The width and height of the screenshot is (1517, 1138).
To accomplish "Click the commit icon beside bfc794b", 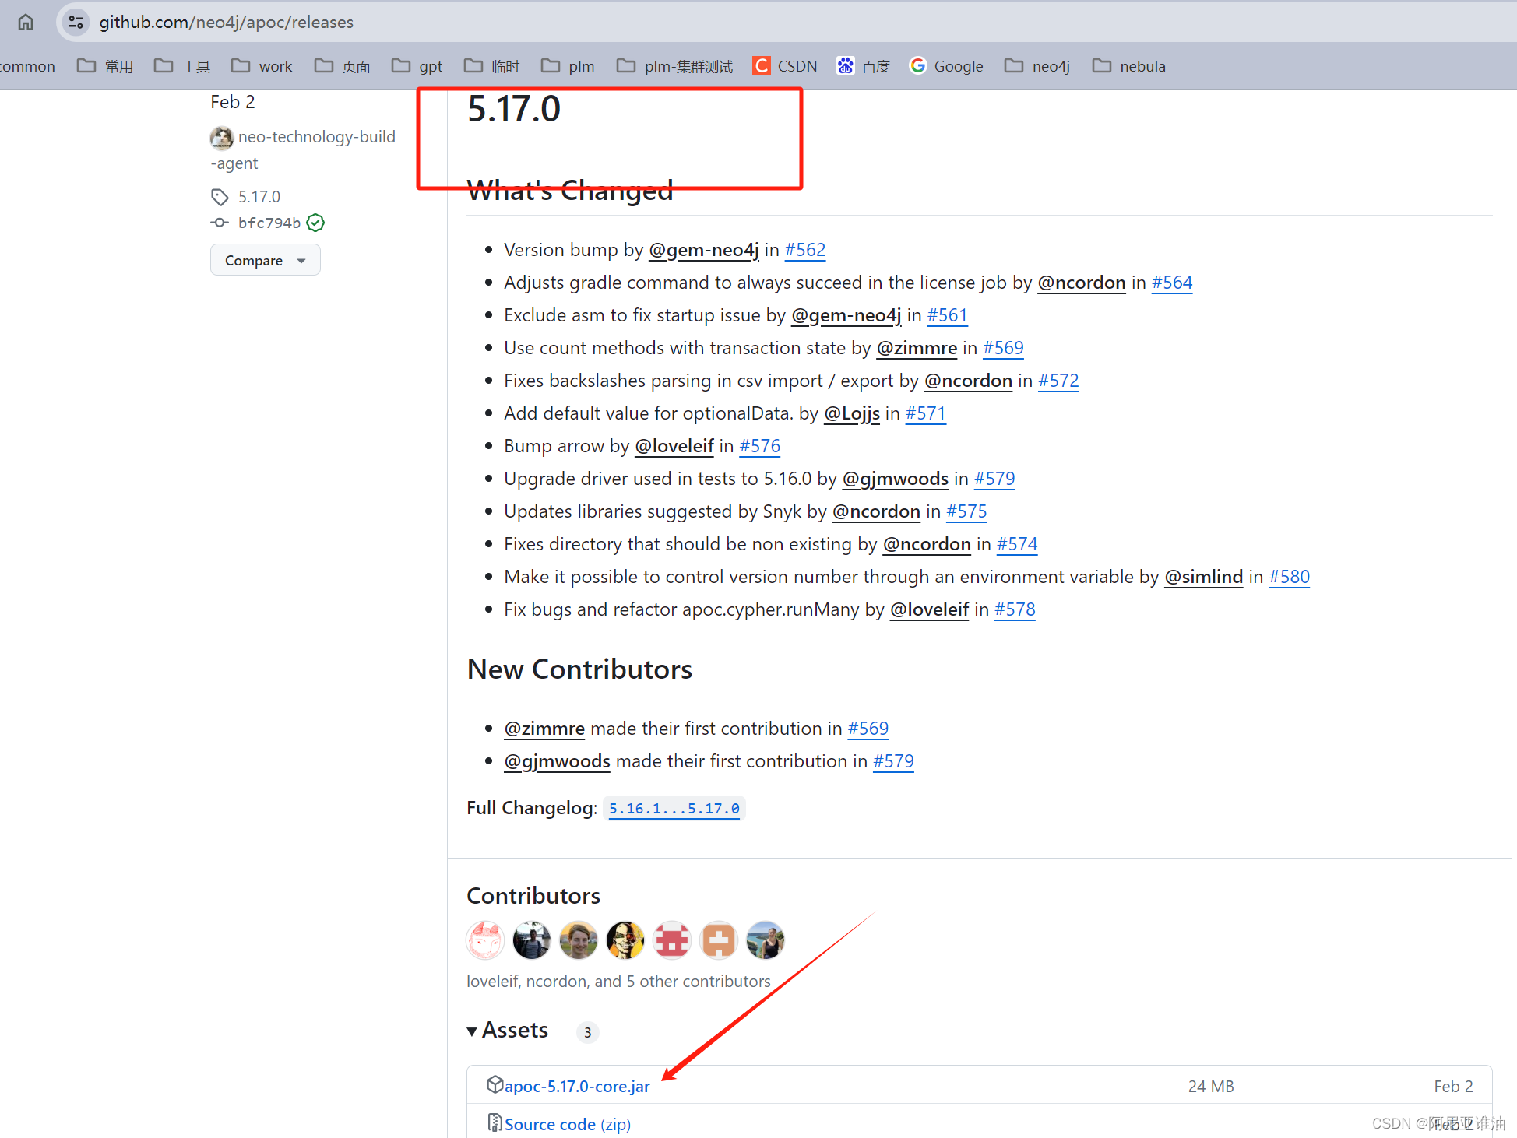I will [x=220, y=223].
